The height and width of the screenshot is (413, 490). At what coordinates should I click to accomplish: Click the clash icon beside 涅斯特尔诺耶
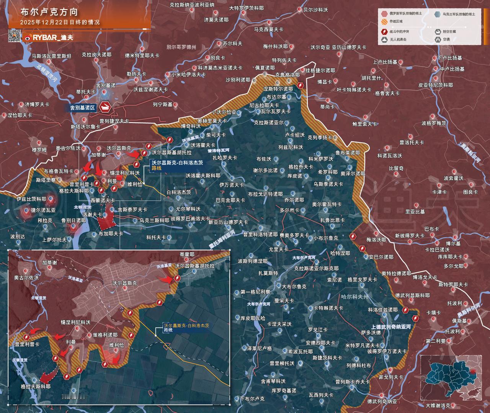click(x=301, y=86)
